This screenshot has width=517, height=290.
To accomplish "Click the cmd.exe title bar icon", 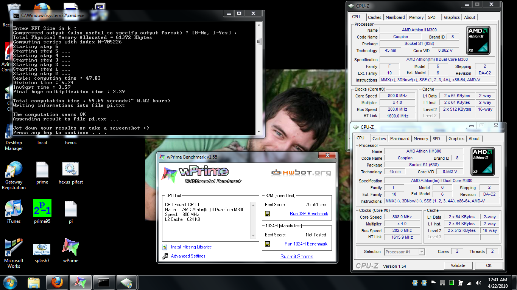I will 16,15.
